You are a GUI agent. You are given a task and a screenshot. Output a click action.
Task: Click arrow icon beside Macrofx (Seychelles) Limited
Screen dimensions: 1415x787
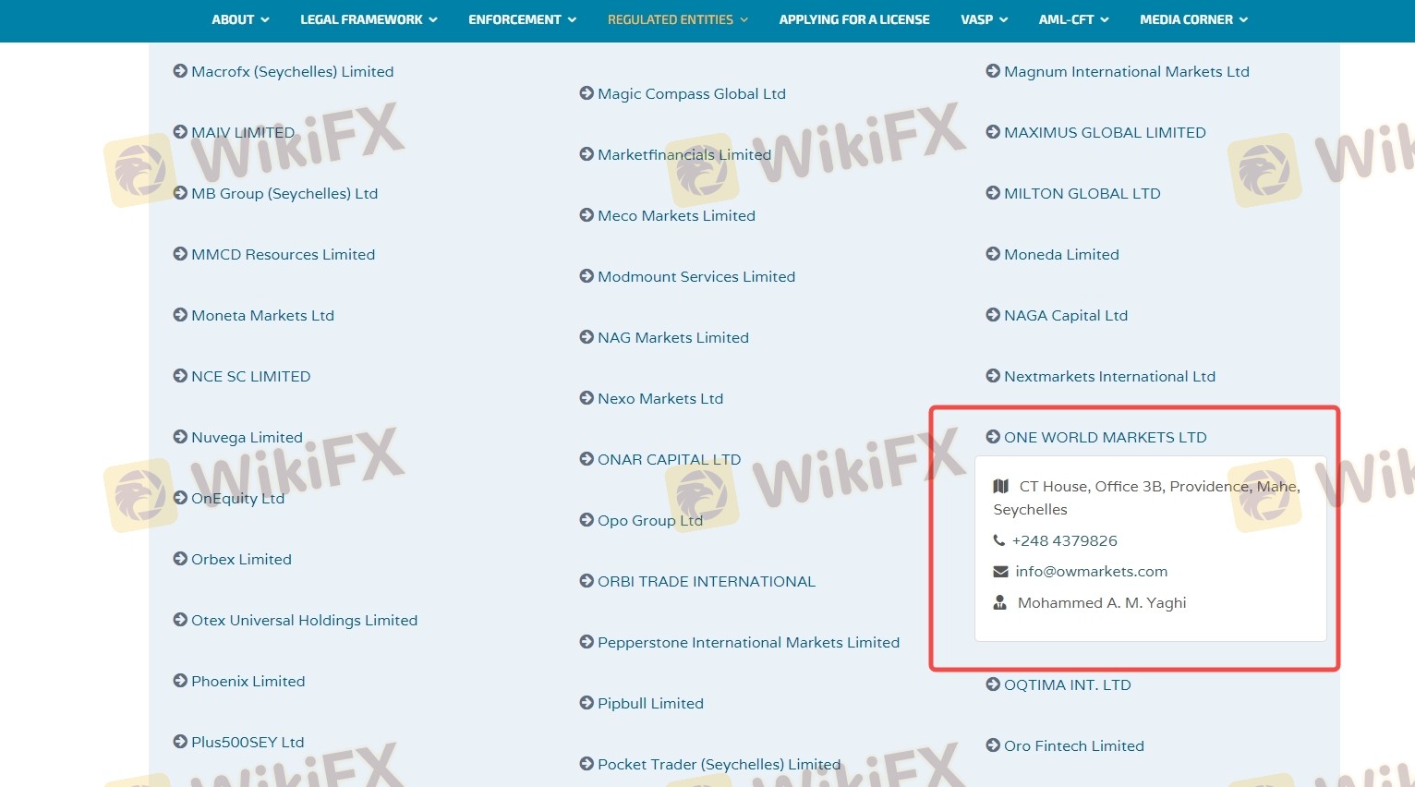click(x=180, y=71)
